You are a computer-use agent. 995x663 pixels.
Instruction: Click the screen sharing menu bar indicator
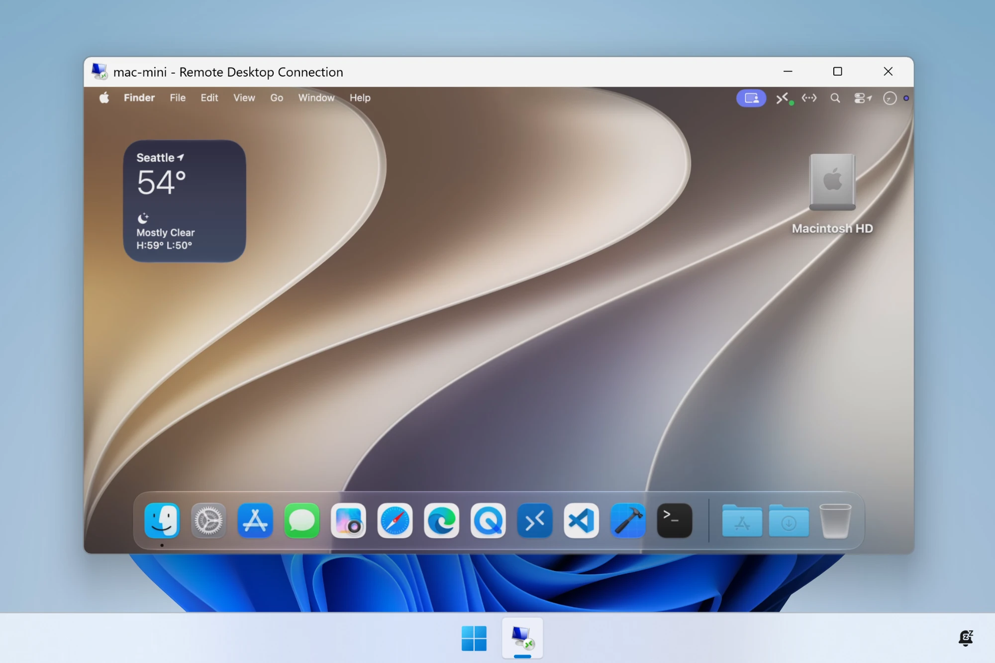pyautogui.click(x=751, y=98)
